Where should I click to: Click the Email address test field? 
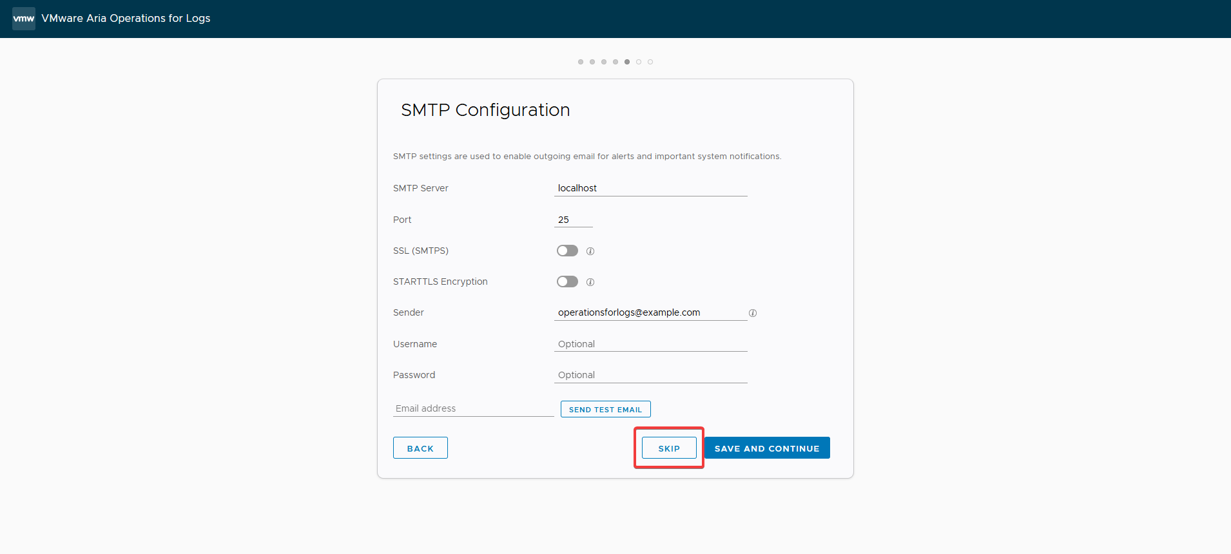[x=474, y=408]
